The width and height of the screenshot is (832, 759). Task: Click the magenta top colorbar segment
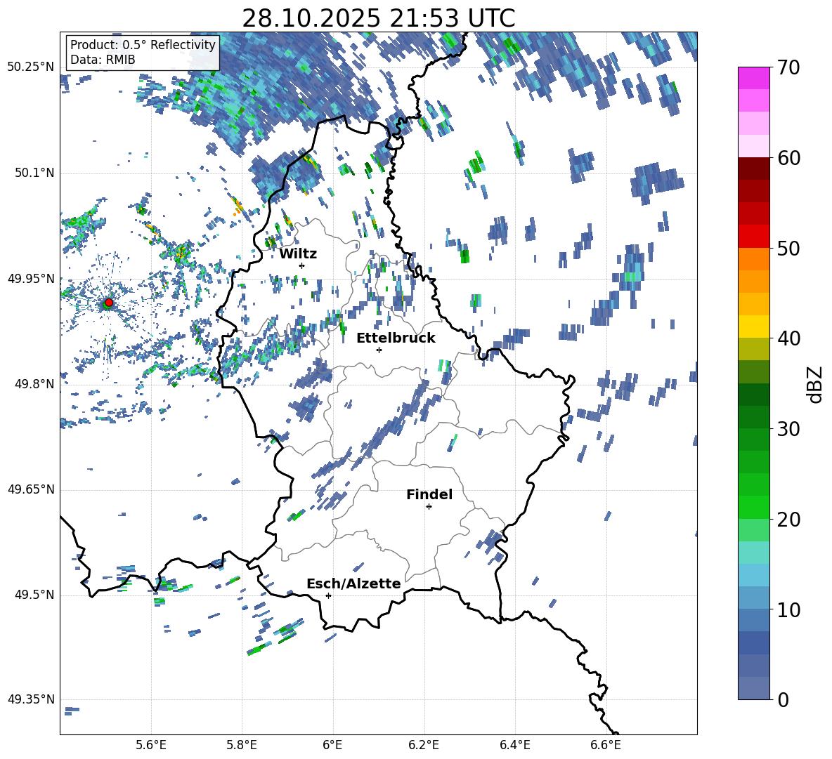pyautogui.click(x=754, y=79)
